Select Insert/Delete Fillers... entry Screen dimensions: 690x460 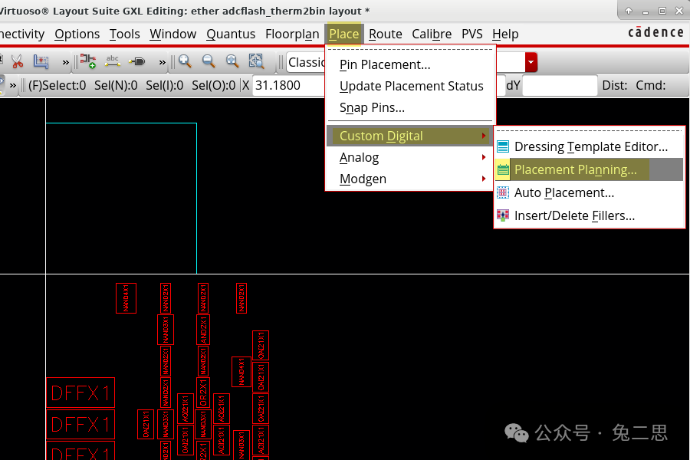coord(590,215)
